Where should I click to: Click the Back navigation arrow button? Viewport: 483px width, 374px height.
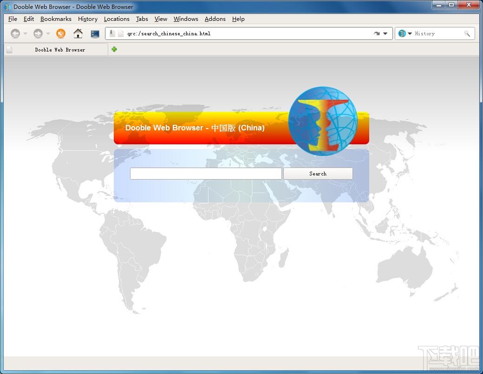[15, 33]
